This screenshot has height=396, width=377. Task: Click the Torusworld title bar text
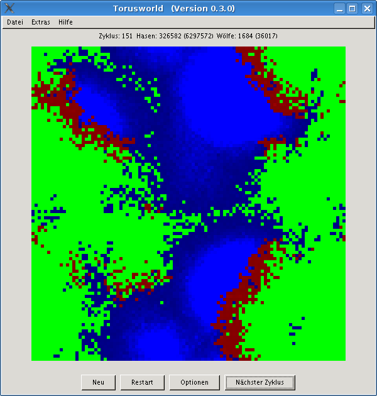click(x=188, y=8)
